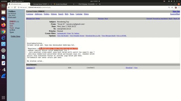
Task: Open Calendar link
Action: point(79,14)
